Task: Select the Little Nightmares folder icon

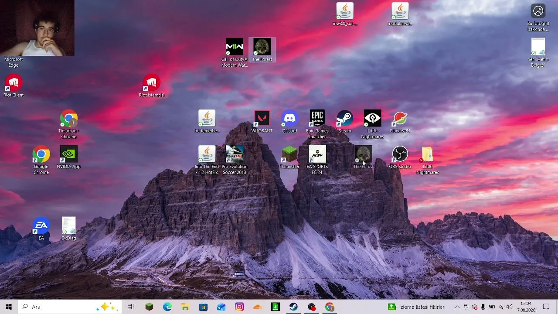Action: [428, 160]
